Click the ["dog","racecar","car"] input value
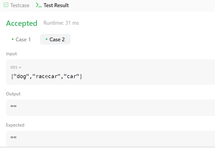Image resolution: width=215 pixels, height=148 pixels. pyautogui.click(x=46, y=76)
